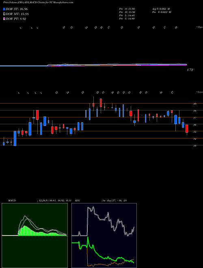Click the last red candlestick on the right
Viewport: 203px width, 268px height.
(187, 129)
